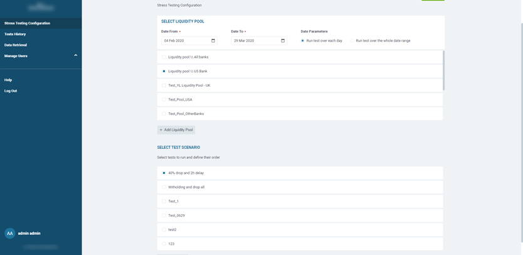523x255 pixels.
Task: Select Run test over each day
Action: 303,41
